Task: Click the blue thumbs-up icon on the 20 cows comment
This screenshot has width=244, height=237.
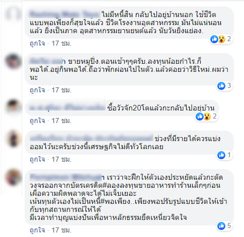Action: tap(200, 116)
